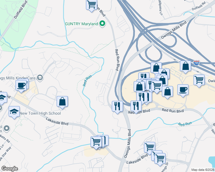215x172 pixels.
Task: Click the Dolfield Blvd road label
Action: tap(21, 10)
